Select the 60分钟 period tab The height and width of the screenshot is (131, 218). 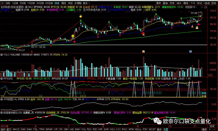pos(49,3)
